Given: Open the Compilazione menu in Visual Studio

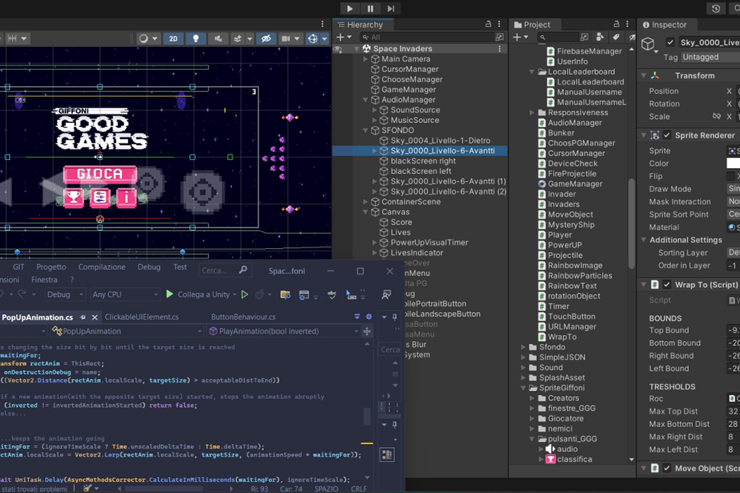Looking at the screenshot, I should tap(102, 267).
